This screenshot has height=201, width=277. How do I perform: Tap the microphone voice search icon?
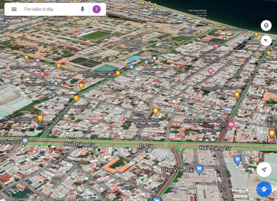point(82,9)
